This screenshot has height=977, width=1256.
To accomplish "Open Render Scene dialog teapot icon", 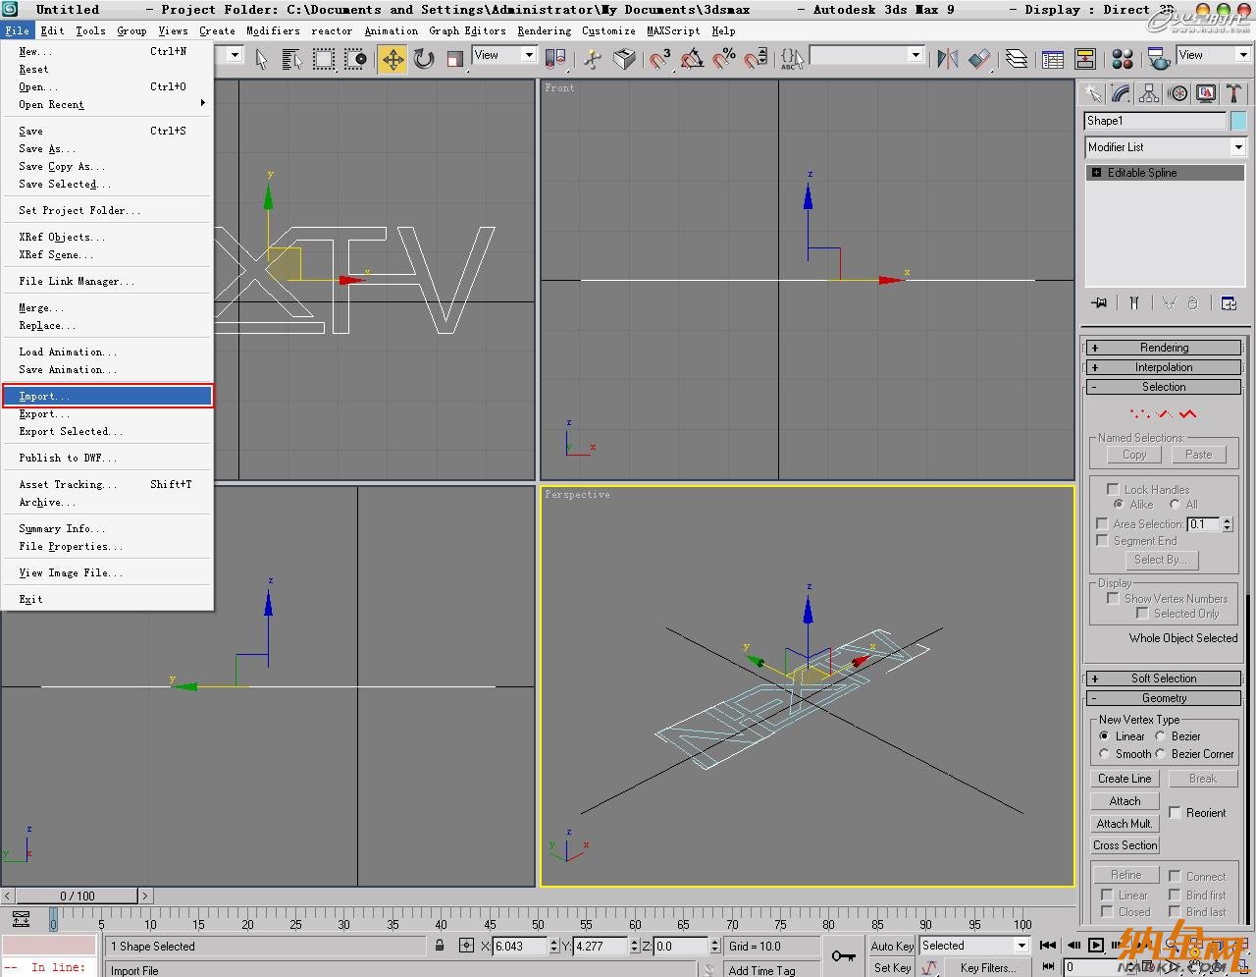I will pos(1159,59).
